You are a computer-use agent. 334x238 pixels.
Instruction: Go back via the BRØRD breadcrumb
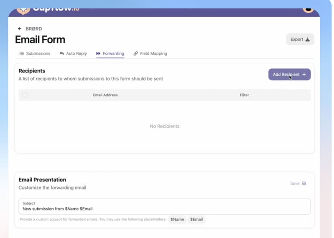tap(34, 29)
